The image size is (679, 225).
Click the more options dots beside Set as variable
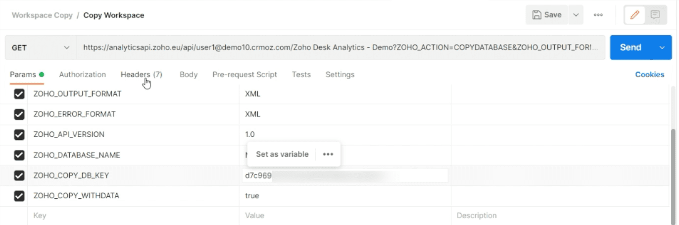(328, 154)
